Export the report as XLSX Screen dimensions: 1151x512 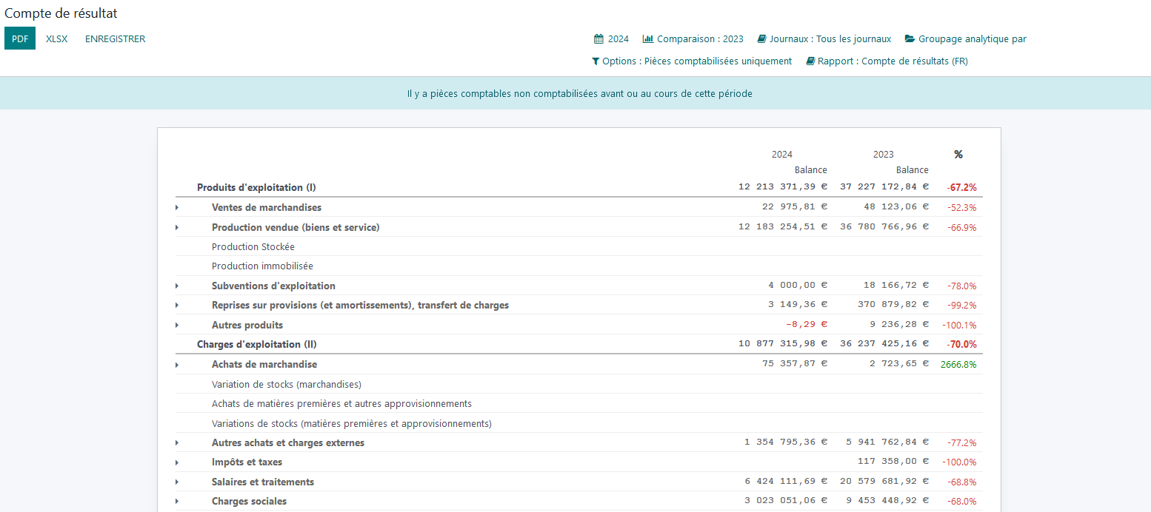point(56,39)
